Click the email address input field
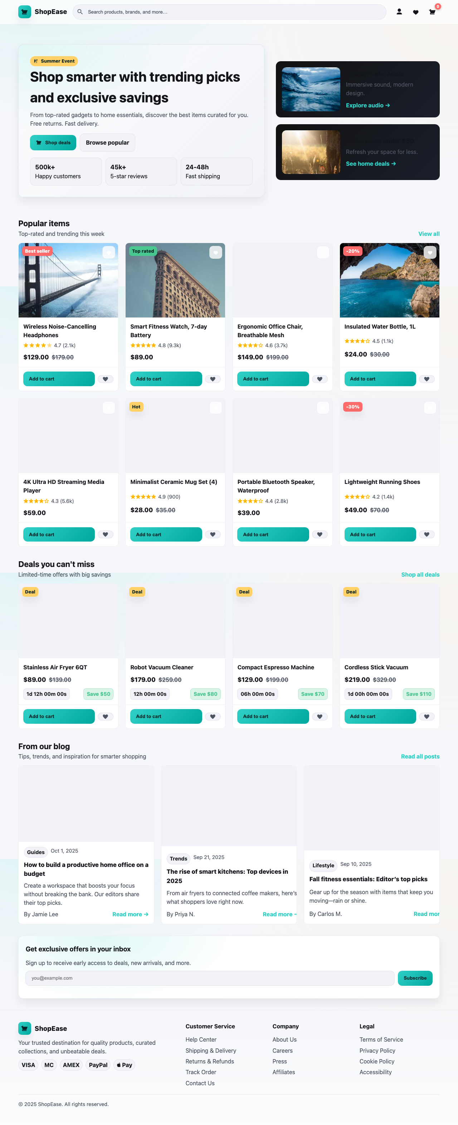This screenshot has height=1125, width=458. (210, 978)
